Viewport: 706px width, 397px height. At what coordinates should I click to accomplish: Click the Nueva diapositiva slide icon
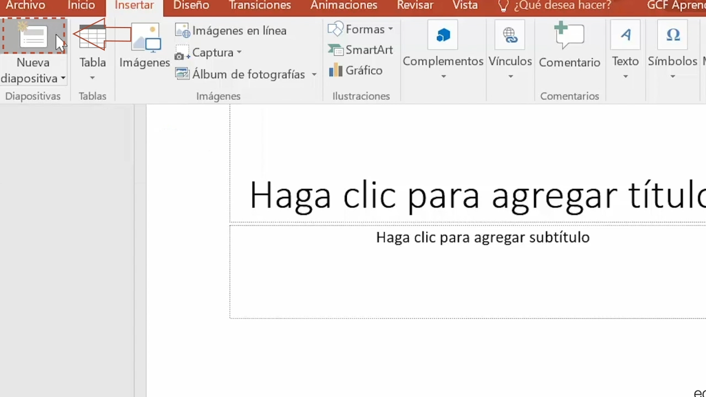coord(34,36)
